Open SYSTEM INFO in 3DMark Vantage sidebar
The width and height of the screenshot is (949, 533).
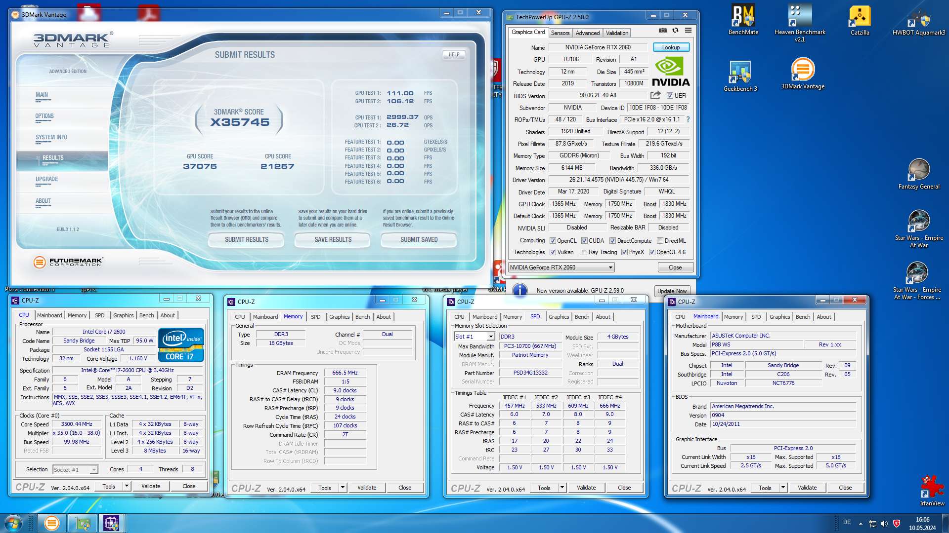[51, 138]
